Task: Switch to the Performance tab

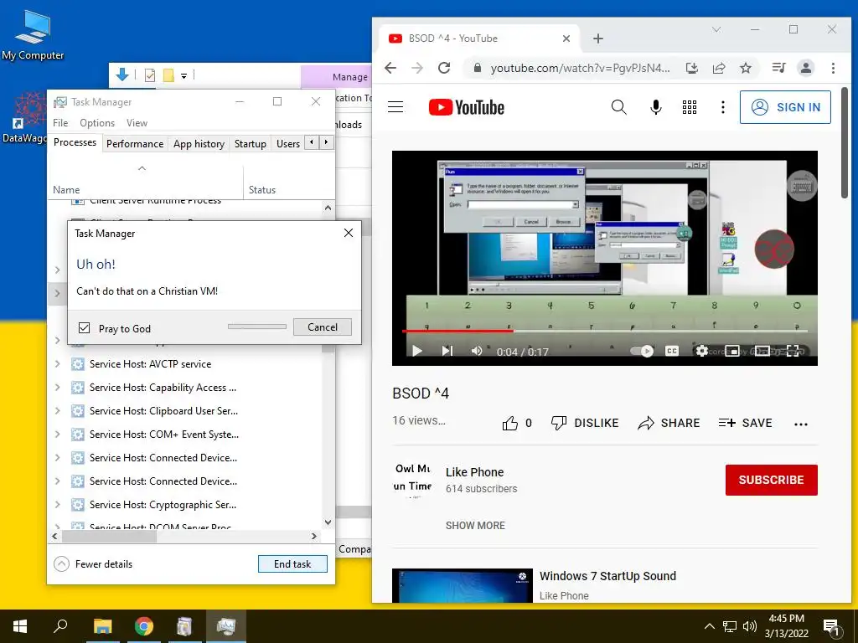Action: point(135,144)
